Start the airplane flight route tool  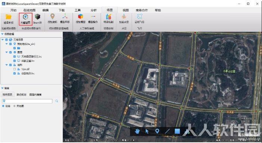(139, 16)
